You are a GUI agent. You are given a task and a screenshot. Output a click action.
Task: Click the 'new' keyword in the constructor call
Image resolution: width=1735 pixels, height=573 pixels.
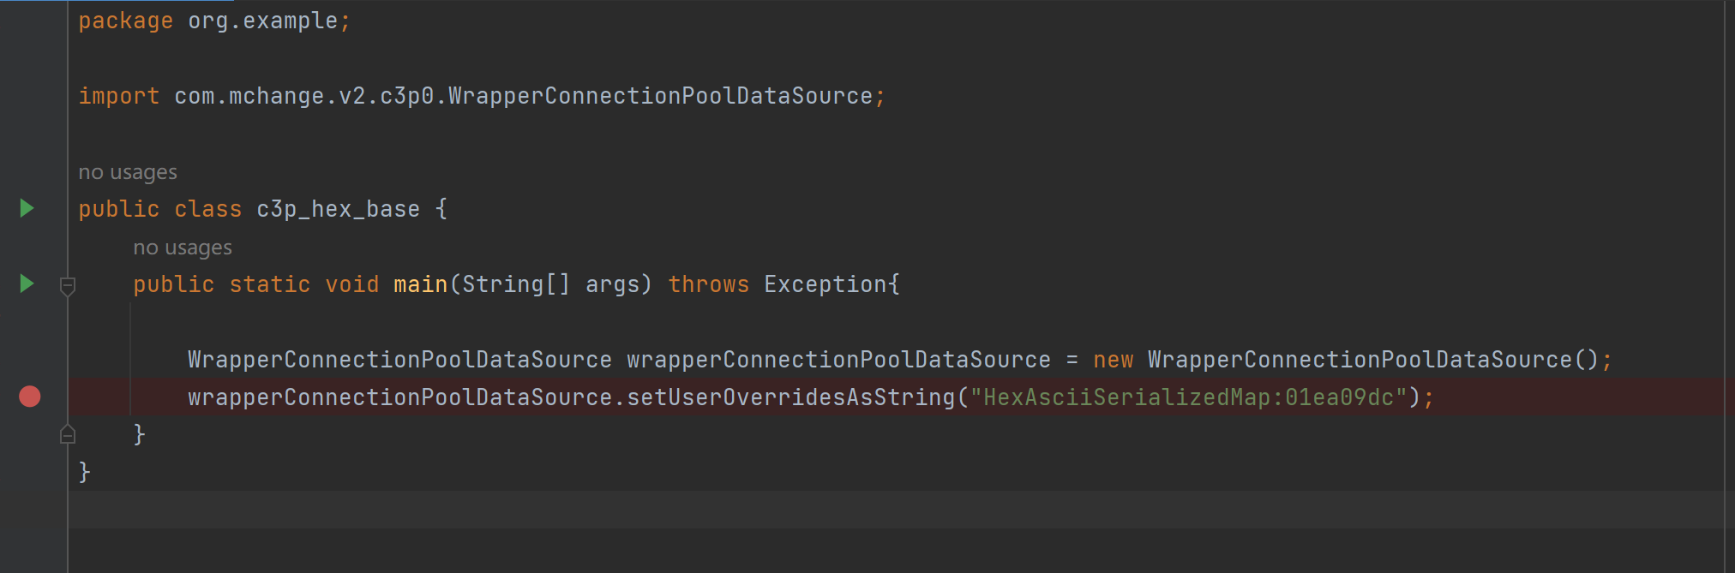pos(1113,360)
